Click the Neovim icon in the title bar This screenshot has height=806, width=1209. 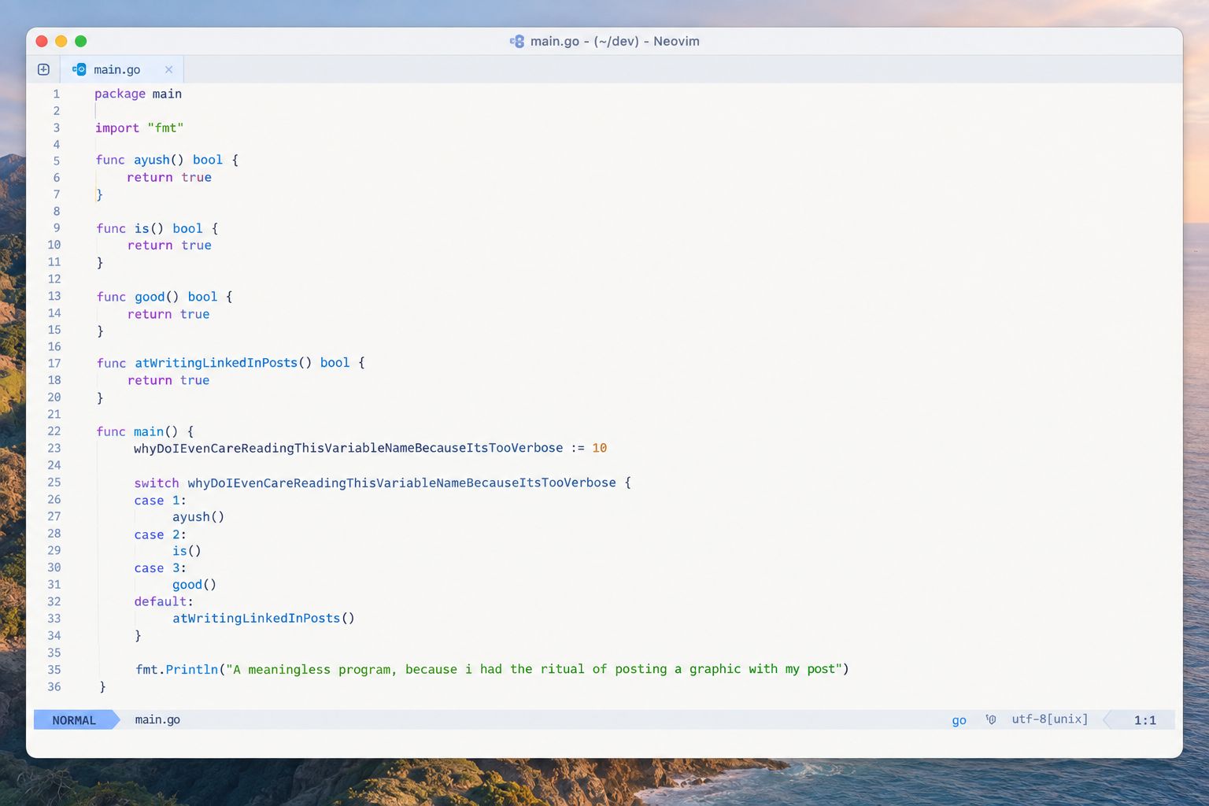click(517, 41)
